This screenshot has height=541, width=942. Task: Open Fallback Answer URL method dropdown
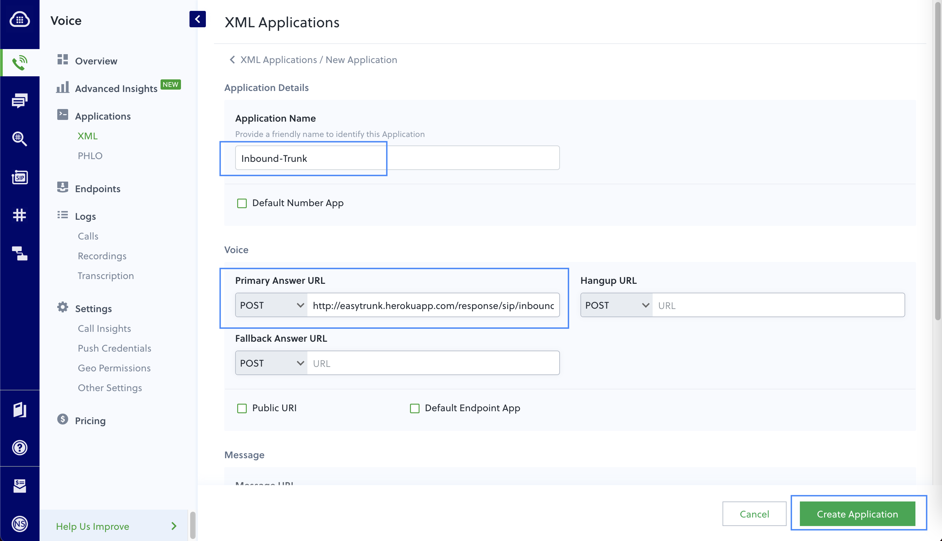click(271, 363)
